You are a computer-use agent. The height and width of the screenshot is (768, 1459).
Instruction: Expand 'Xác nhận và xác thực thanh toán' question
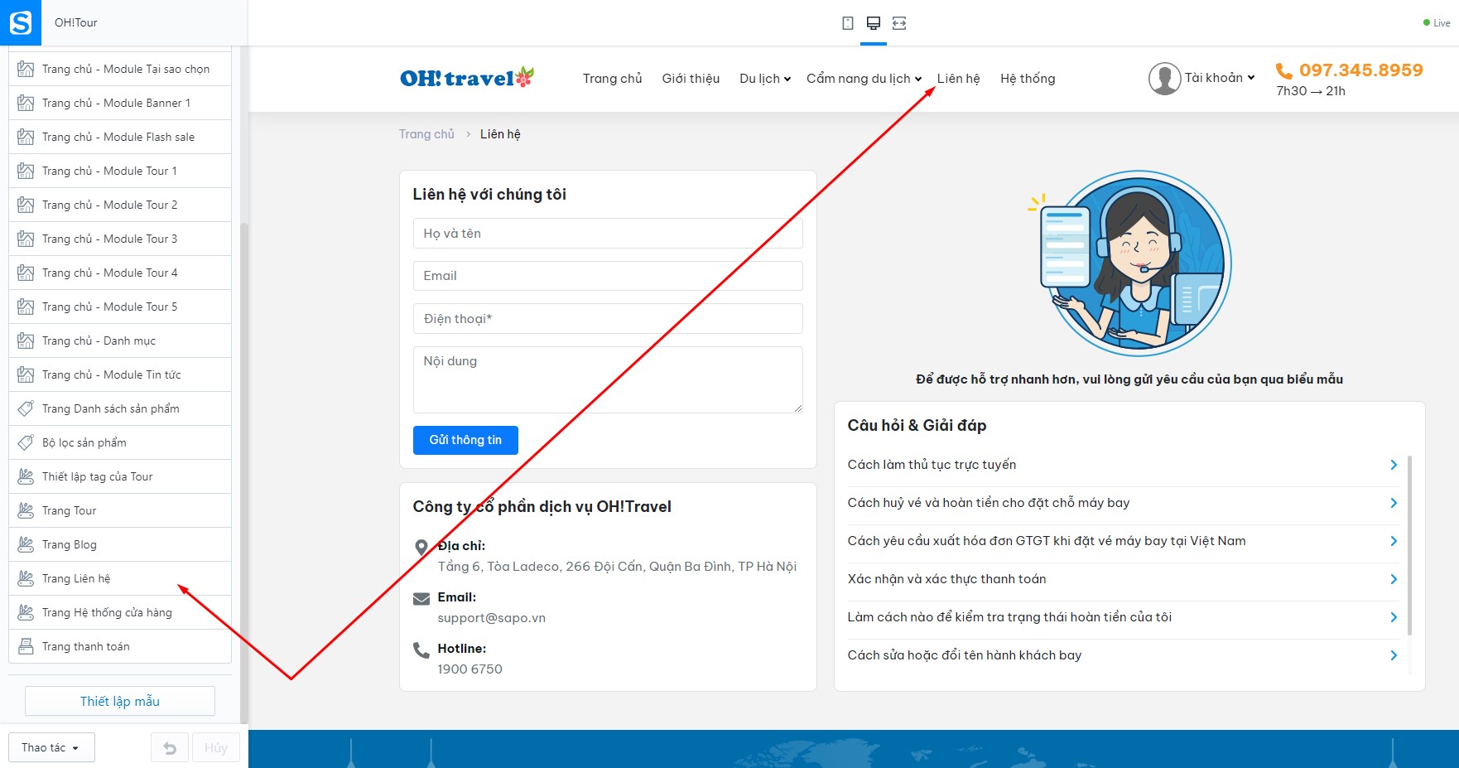[x=1122, y=579]
